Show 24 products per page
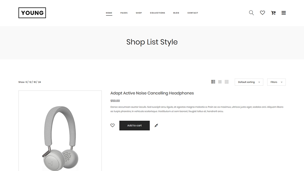This screenshot has width=304, height=171. [40, 82]
